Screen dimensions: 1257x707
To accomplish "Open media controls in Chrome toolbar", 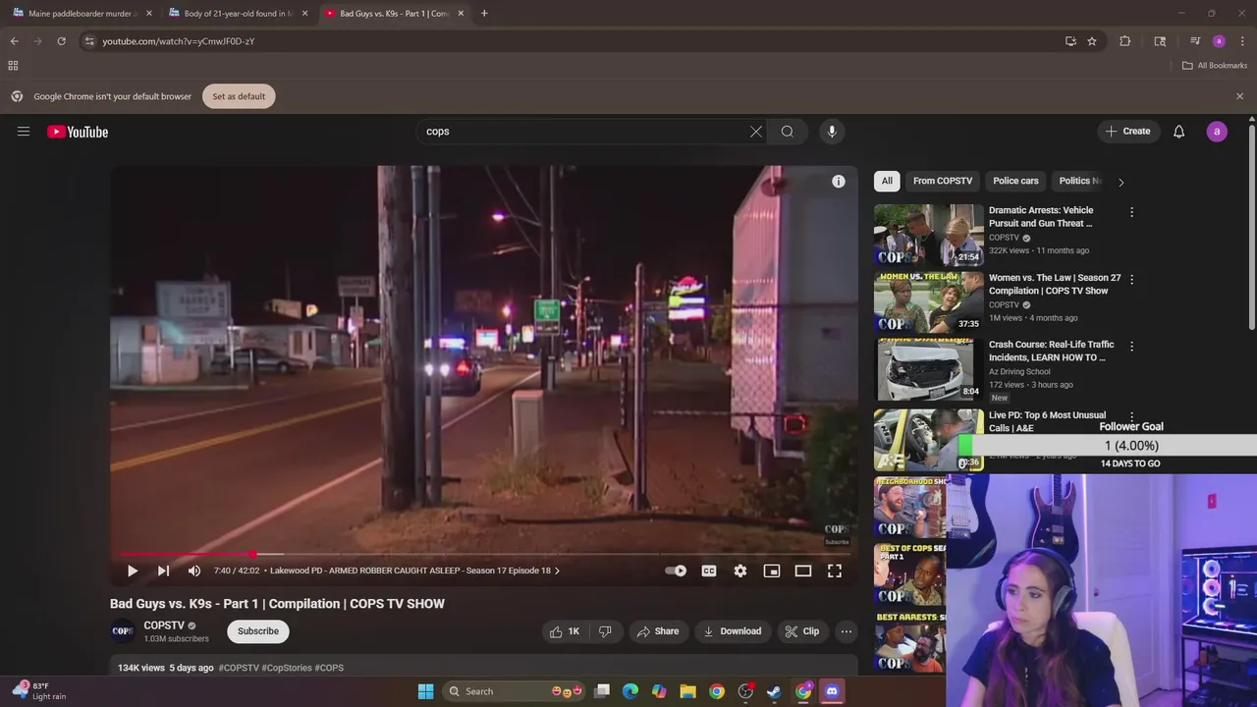I will 1195,41.
